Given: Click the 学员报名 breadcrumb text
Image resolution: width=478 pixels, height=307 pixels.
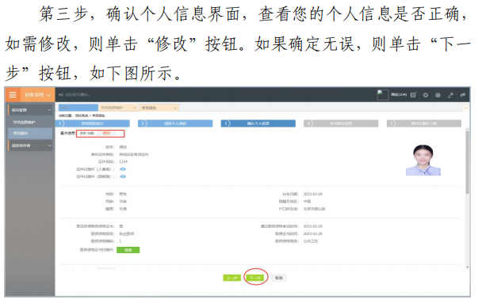Looking at the screenshot, I should 98,116.
